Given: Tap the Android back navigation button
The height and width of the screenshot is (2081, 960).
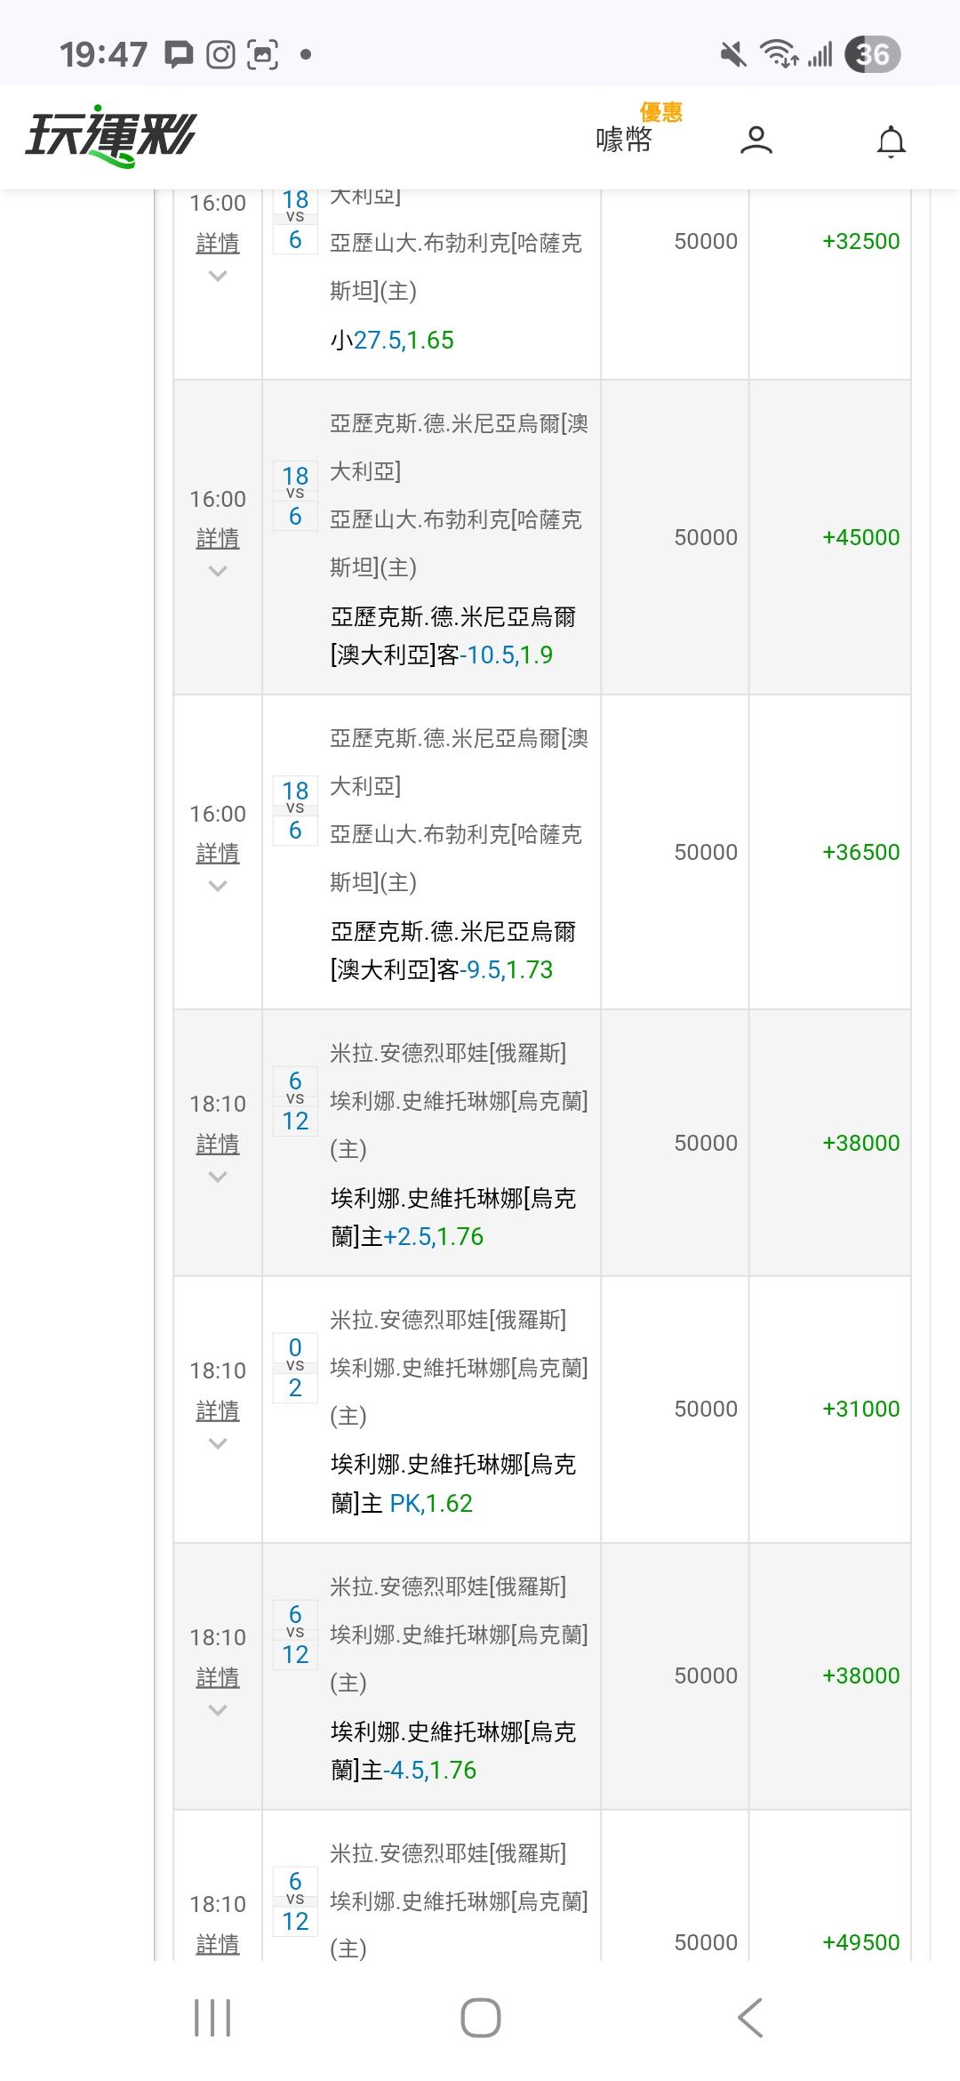Looking at the screenshot, I should coord(750,2017).
